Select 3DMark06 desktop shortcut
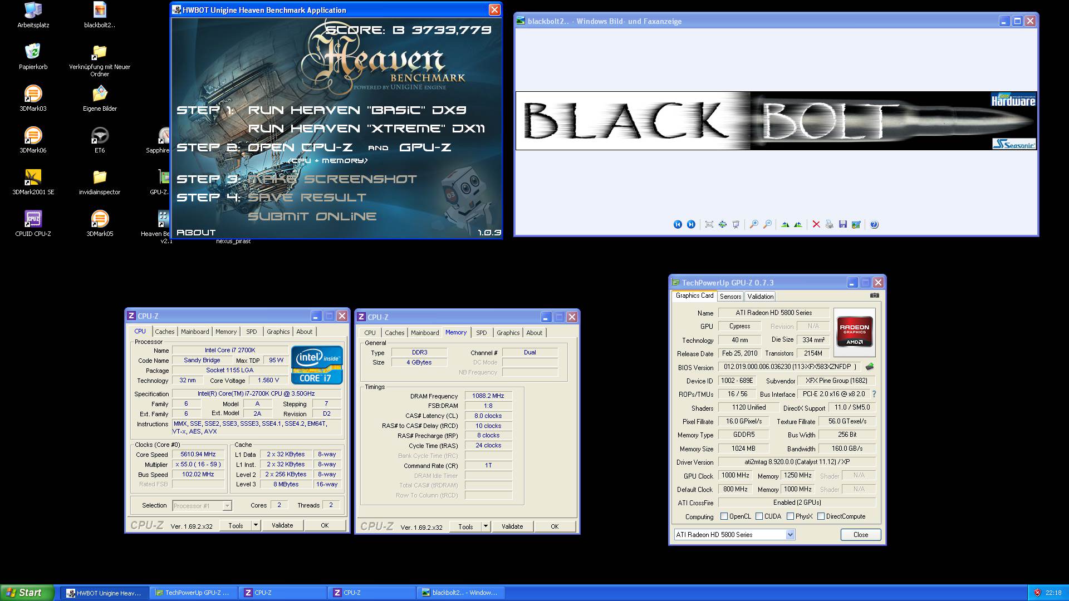Image resolution: width=1069 pixels, height=601 pixels. [33, 140]
